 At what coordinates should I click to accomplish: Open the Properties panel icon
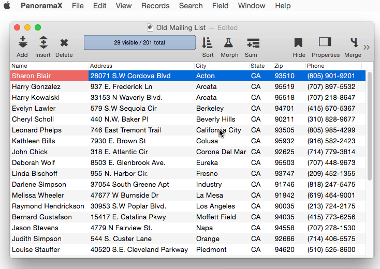(325, 42)
